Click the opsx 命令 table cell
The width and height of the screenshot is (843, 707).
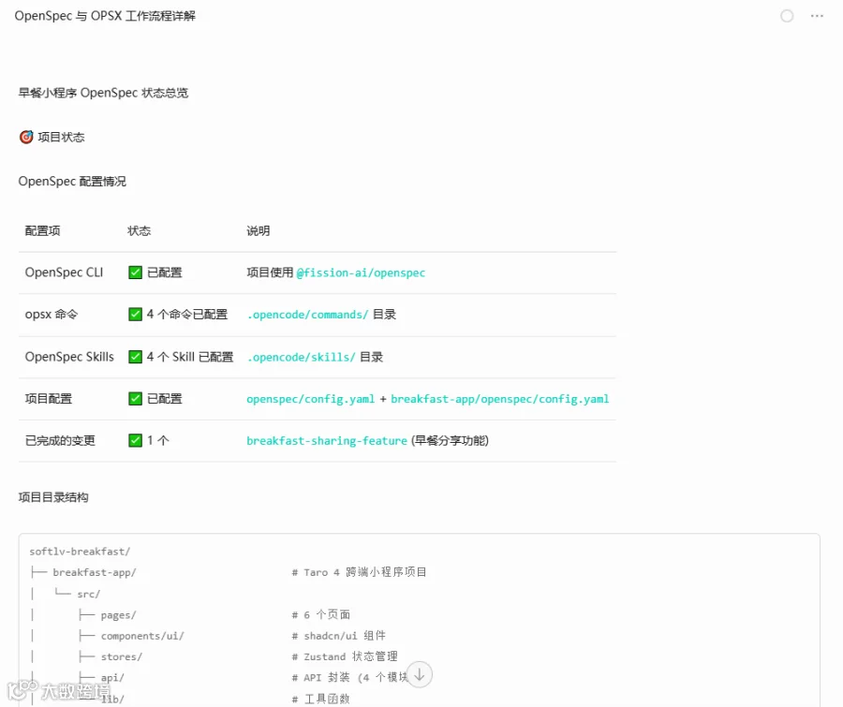click(x=52, y=314)
